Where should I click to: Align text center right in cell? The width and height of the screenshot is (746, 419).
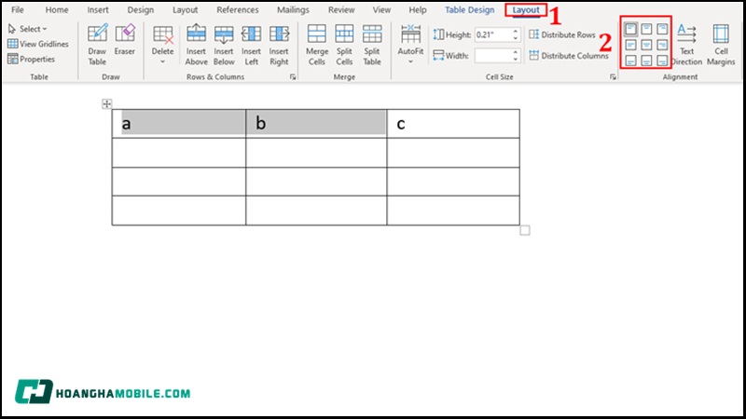[x=662, y=45]
